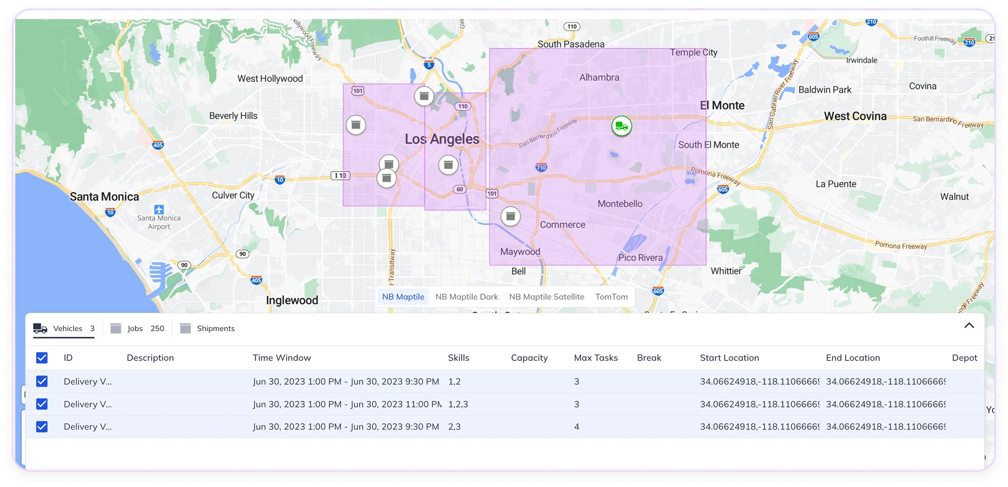
Task: Click Delivery V... ID in the skills 1,2,3 row
Action: click(x=88, y=404)
